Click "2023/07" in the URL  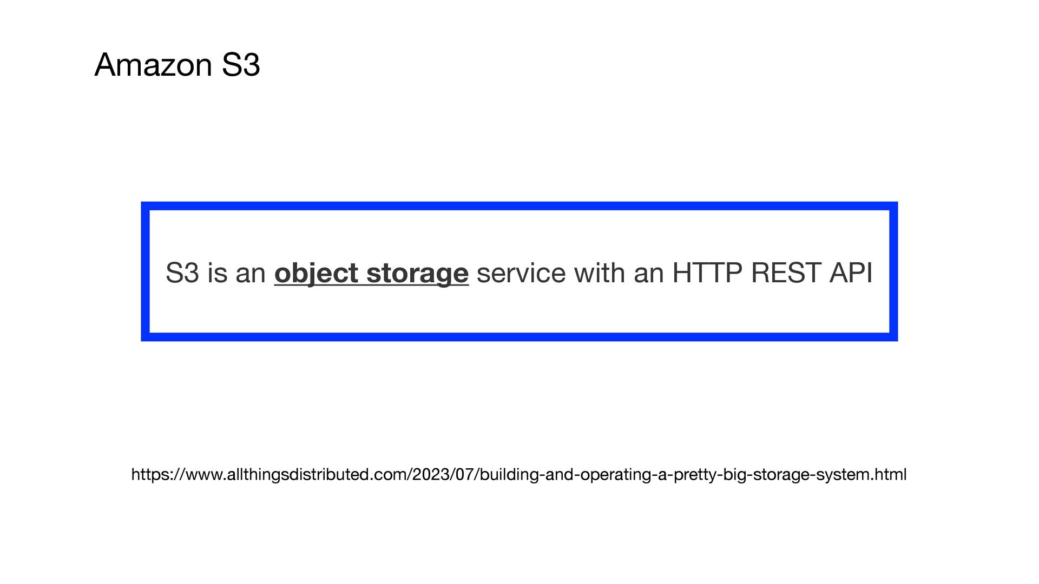(443, 475)
